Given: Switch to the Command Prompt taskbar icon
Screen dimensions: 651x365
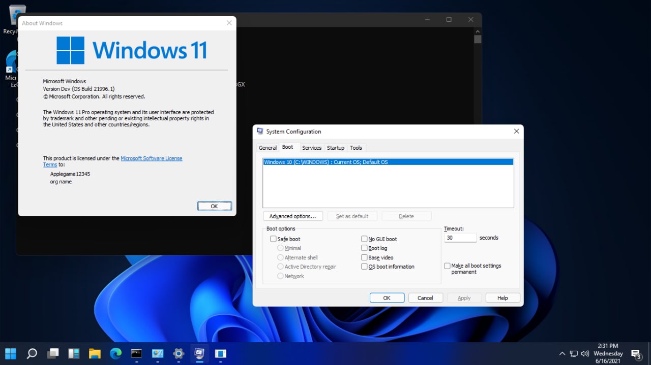Looking at the screenshot, I should [136, 353].
